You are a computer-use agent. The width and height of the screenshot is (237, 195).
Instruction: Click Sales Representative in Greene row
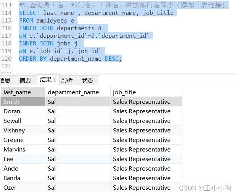click(x=146, y=140)
